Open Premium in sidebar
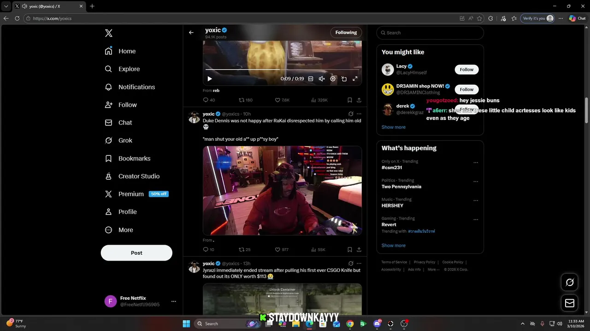Image resolution: width=590 pixels, height=331 pixels. coord(136,194)
